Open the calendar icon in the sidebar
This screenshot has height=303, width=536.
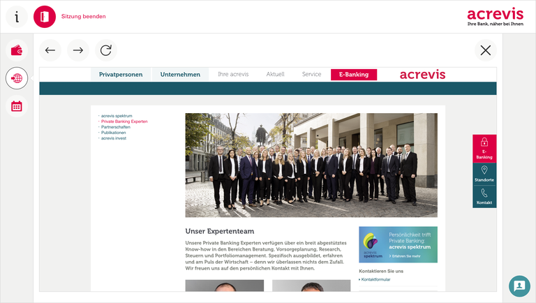17,106
